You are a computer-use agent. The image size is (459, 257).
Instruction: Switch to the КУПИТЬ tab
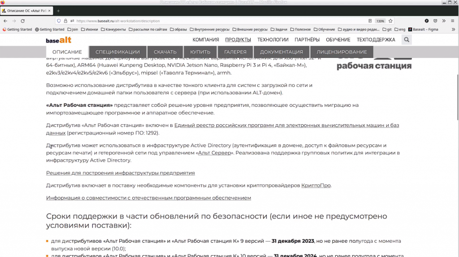coord(200,52)
